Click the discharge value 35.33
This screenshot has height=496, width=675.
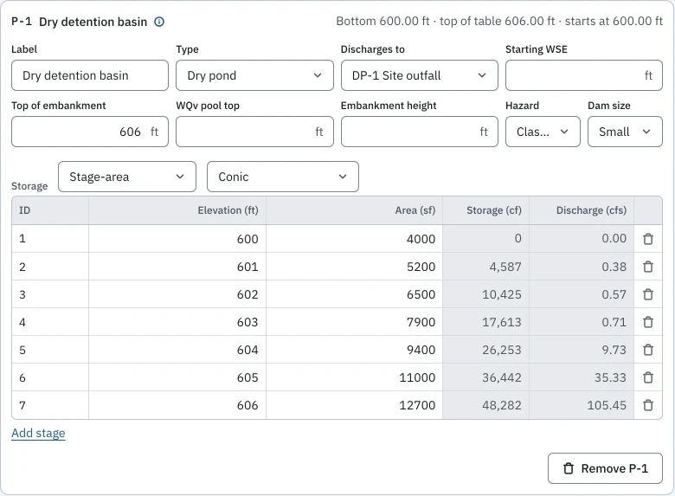[x=610, y=377]
